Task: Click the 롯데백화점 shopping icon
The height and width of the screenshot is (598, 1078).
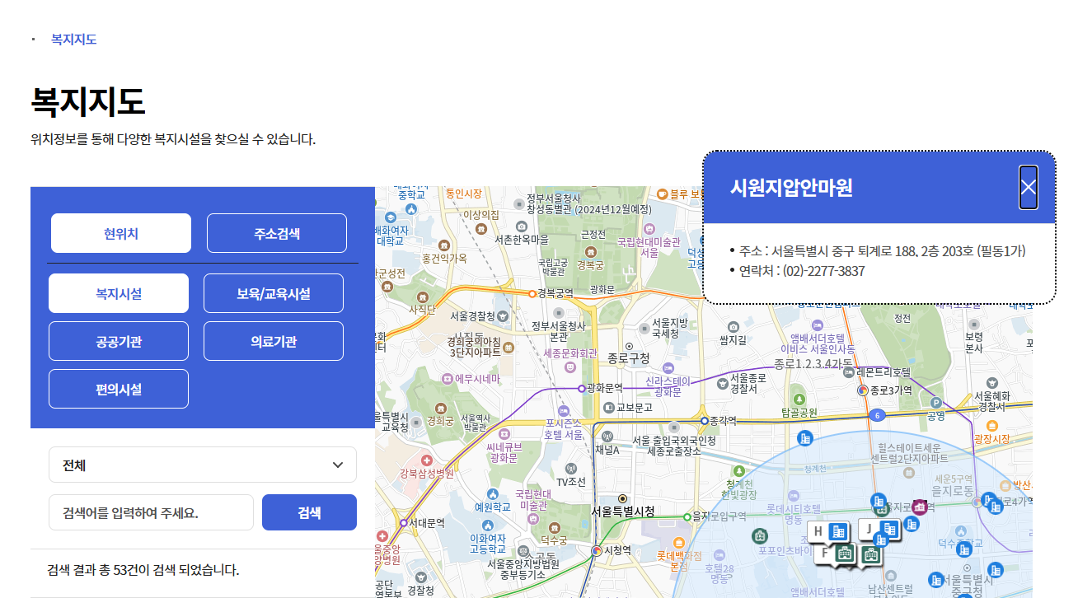Action: pos(678,543)
